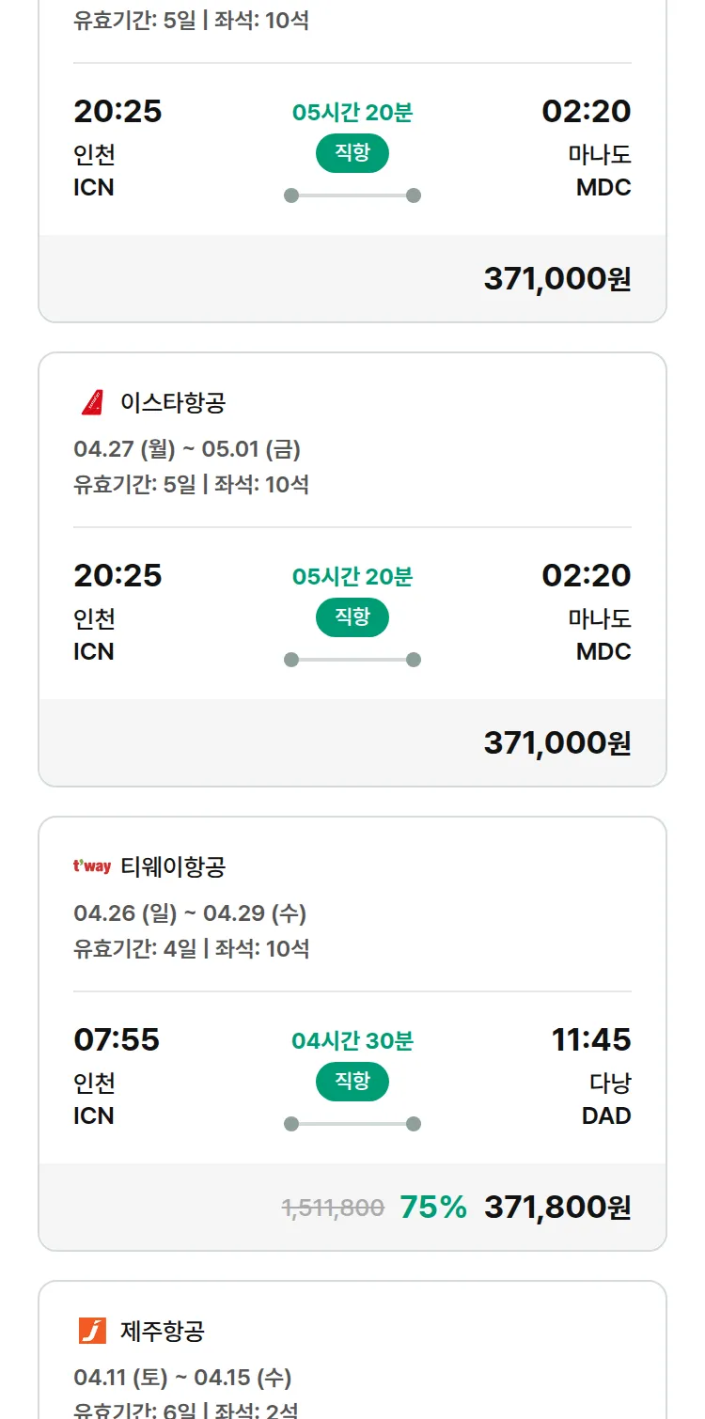Click the 371,800원 discounted price
This screenshot has height=1419, width=705.
tap(557, 1208)
